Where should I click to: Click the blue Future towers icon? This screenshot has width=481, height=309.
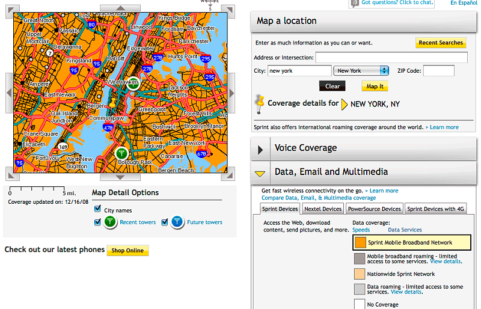pos(177,222)
